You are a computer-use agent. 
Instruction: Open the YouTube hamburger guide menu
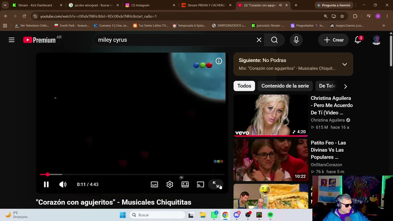click(12, 40)
